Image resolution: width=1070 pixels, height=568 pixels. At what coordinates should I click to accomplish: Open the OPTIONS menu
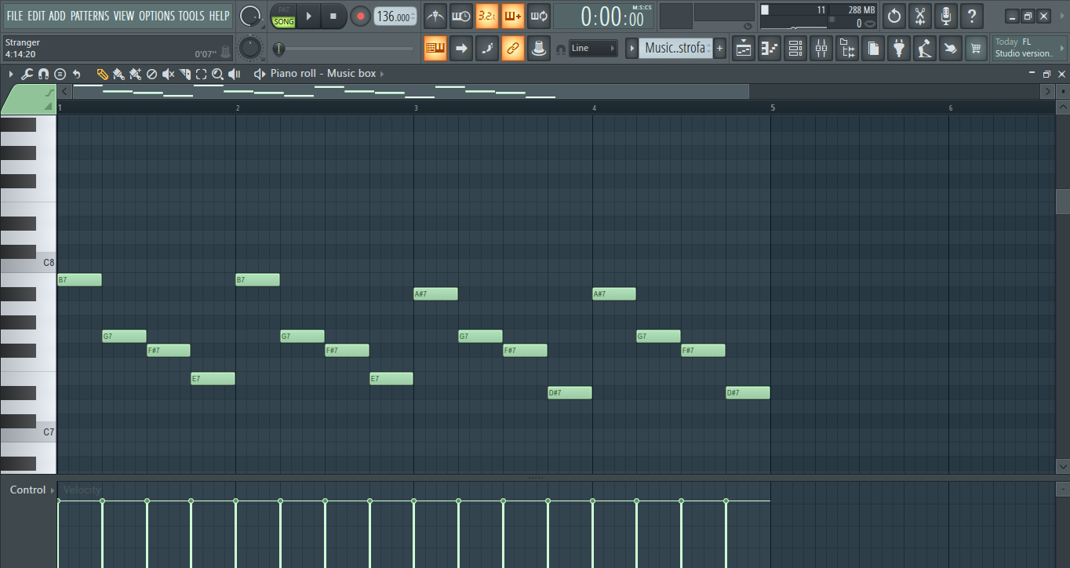coord(156,16)
